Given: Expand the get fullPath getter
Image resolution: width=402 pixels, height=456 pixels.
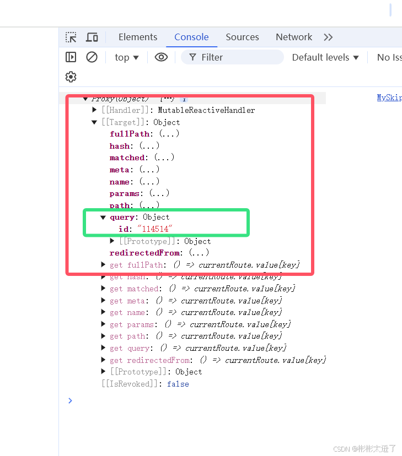Looking at the screenshot, I should click(x=103, y=264).
